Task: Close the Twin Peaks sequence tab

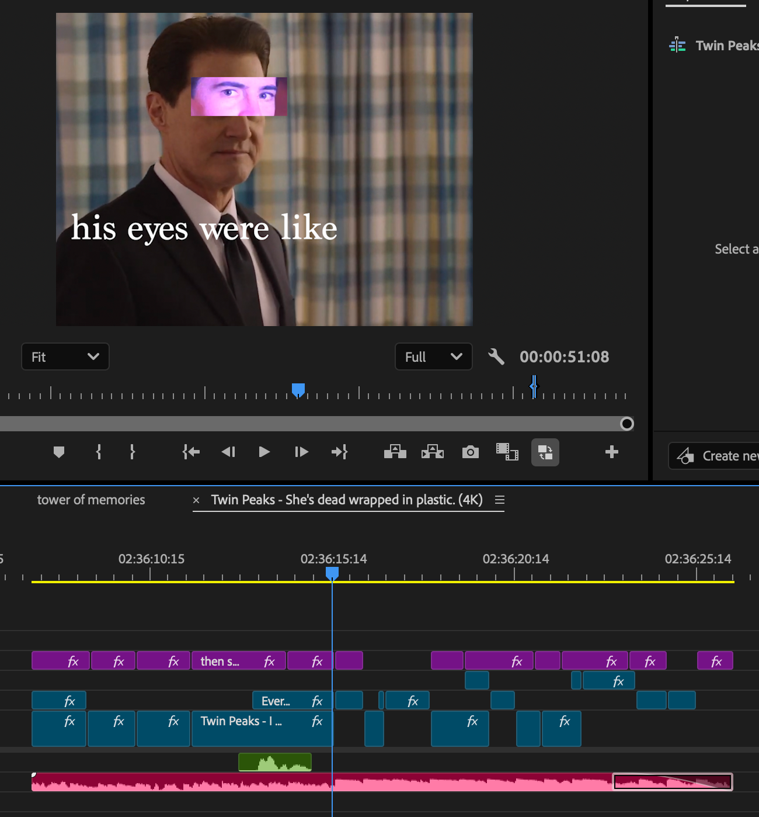Action: [x=196, y=500]
